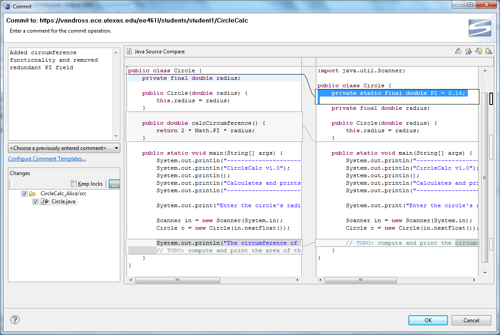Image resolution: width=500 pixels, height=335 pixels.
Task: Open the previously entered comment dropdown
Action: (64, 148)
